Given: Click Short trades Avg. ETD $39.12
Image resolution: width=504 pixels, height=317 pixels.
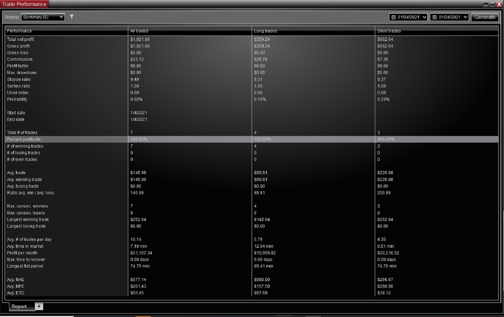Looking at the screenshot, I should click(384, 293).
